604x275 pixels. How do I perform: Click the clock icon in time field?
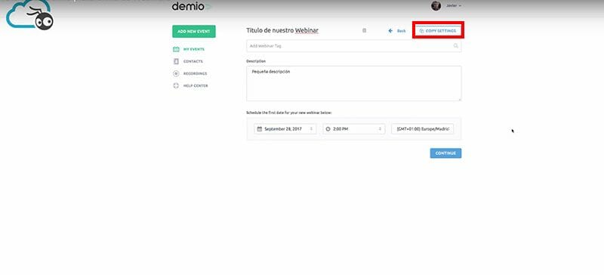(x=328, y=129)
